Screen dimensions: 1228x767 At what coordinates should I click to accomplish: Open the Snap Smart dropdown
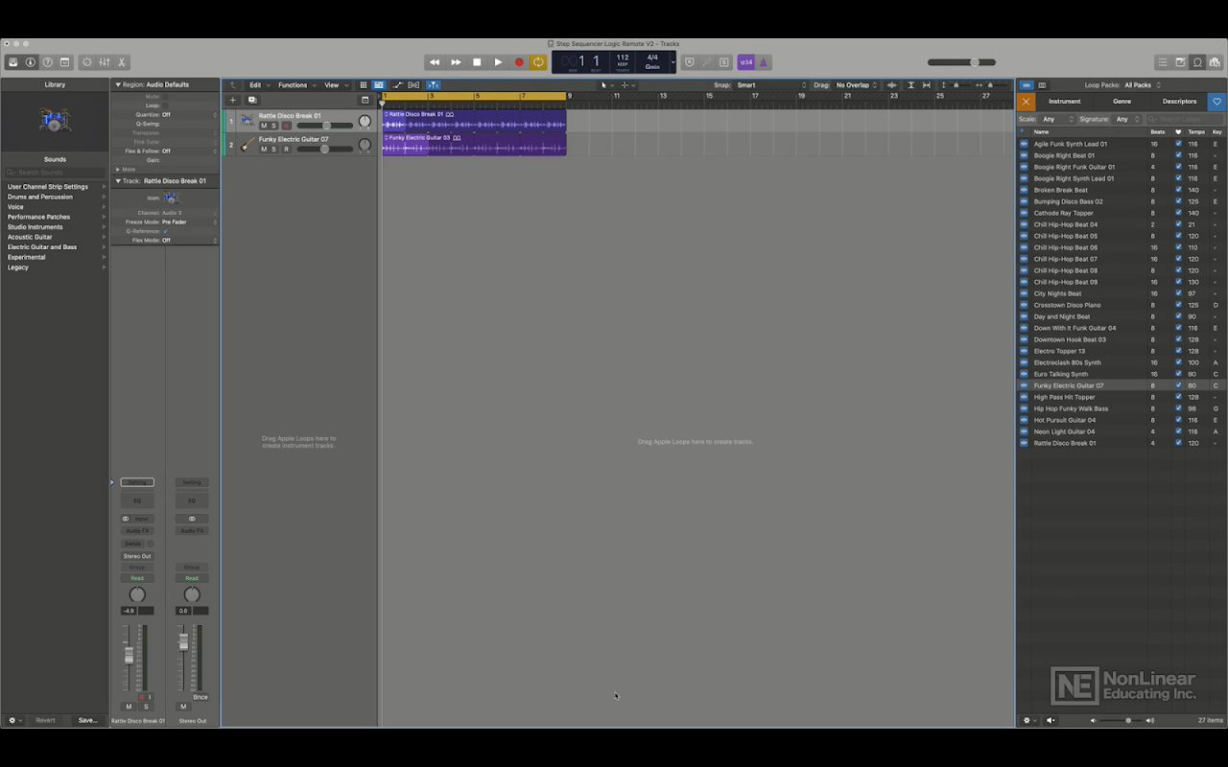tap(771, 85)
